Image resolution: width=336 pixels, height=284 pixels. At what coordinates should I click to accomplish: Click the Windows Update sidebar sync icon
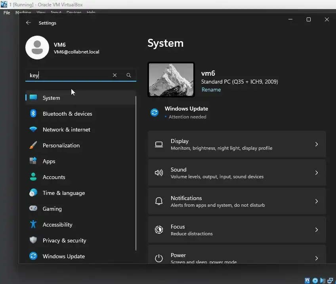[x=33, y=256]
